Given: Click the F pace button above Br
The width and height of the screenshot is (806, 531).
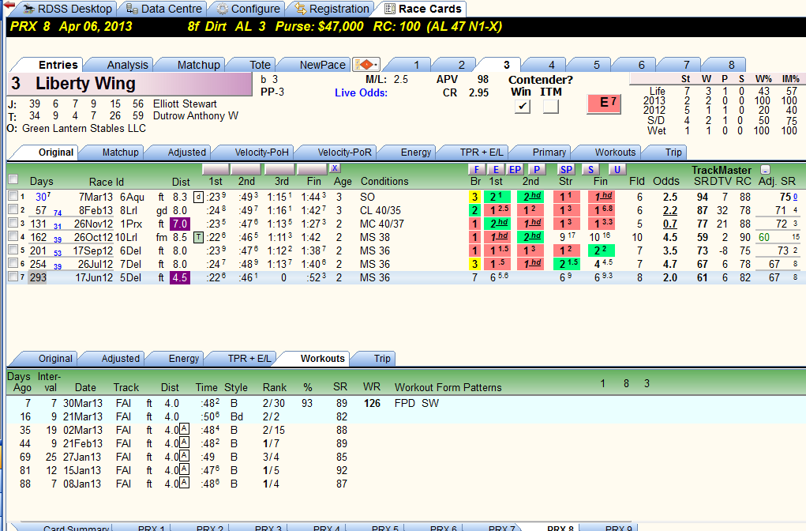Looking at the screenshot, I should [x=477, y=170].
